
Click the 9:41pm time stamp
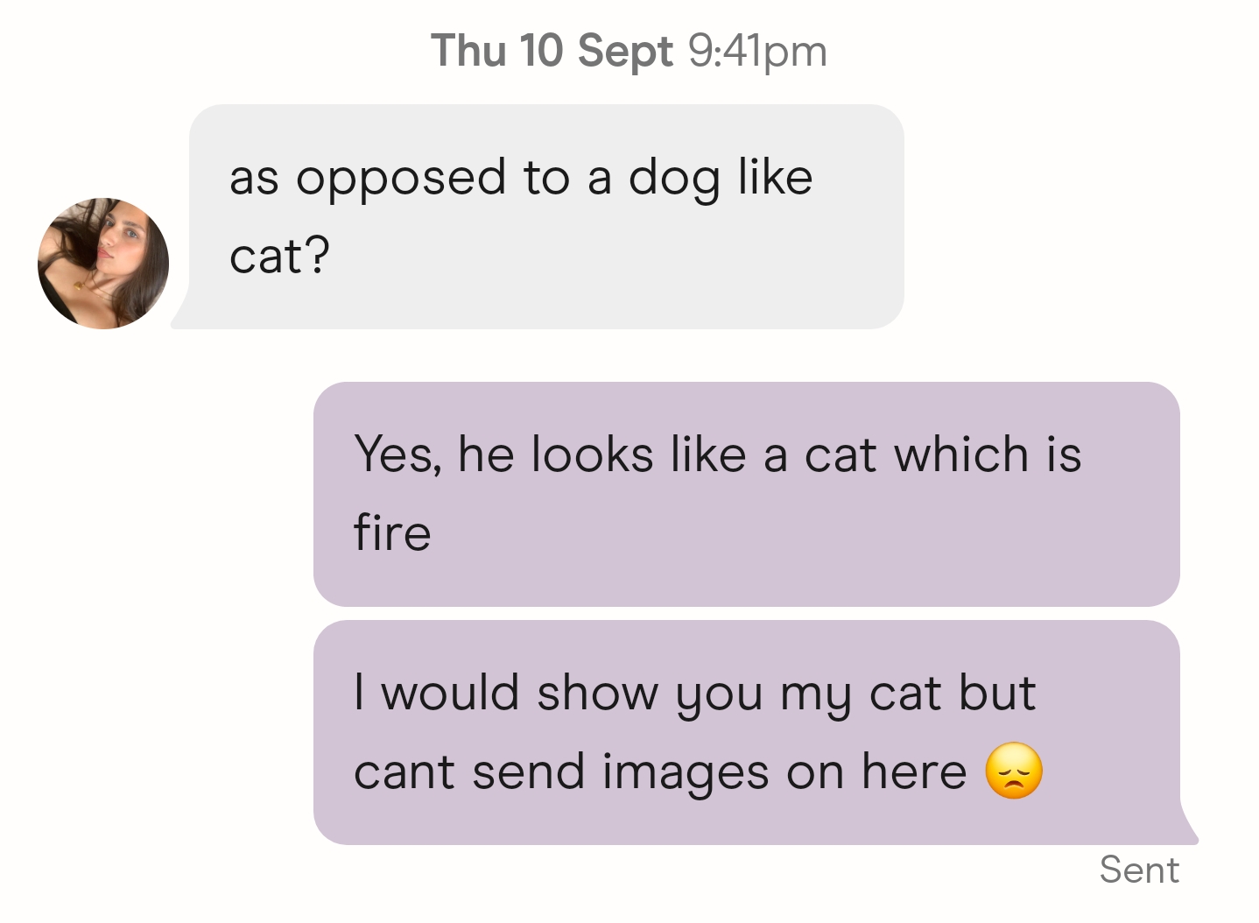757,51
